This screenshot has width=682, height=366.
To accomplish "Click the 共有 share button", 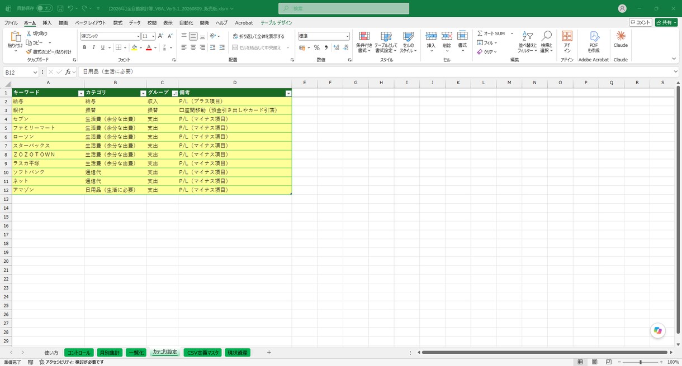I will [x=666, y=22].
